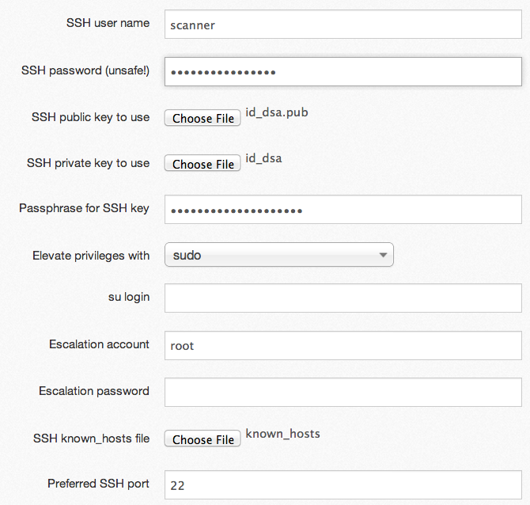The height and width of the screenshot is (505, 530).
Task: Click the empty Escalation password field
Action: pyautogui.click(x=343, y=393)
